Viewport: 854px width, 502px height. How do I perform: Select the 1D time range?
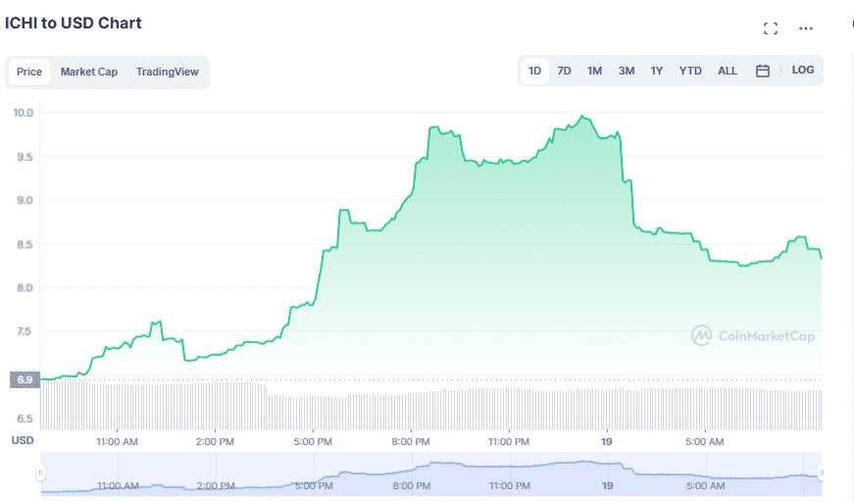point(534,71)
